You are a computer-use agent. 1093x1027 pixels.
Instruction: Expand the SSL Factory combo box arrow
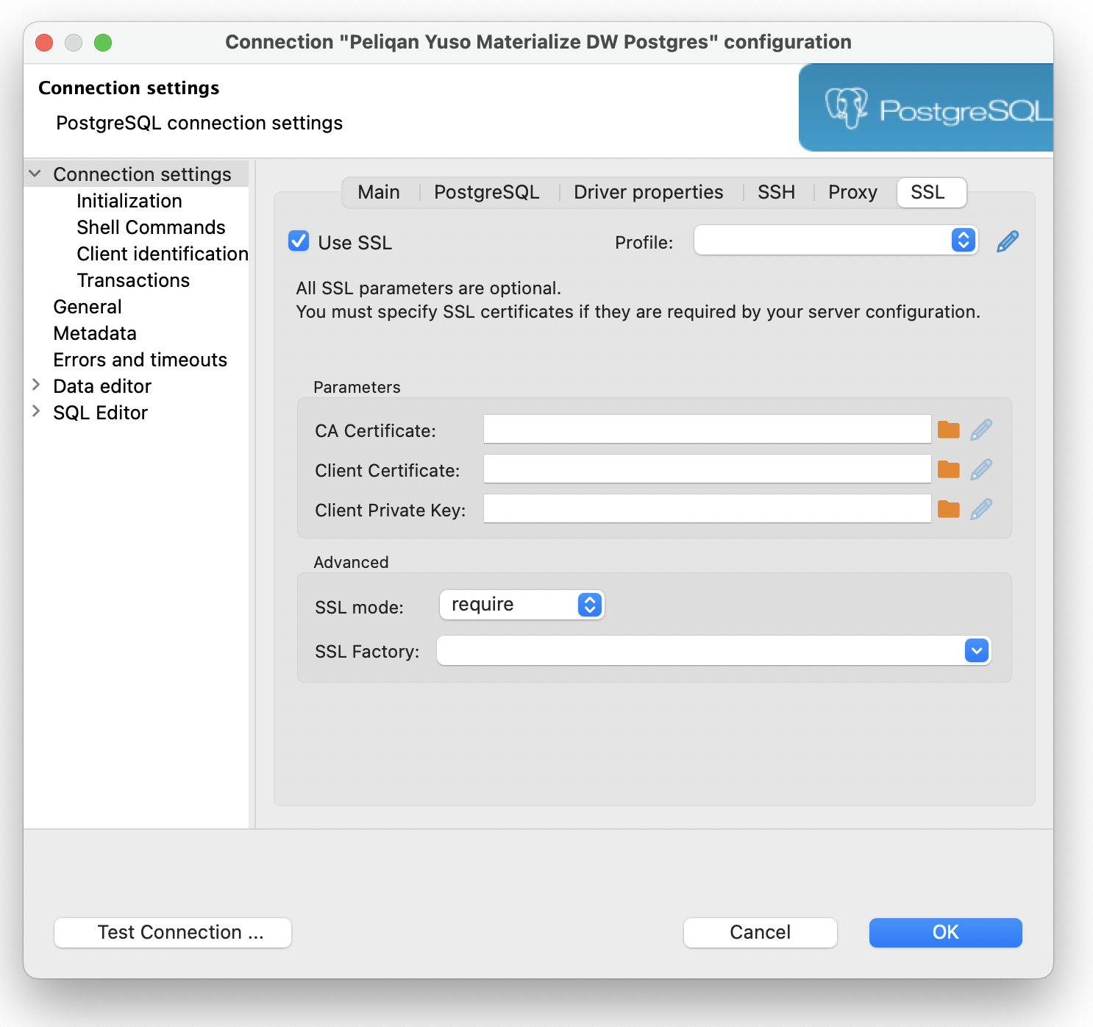pyautogui.click(x=976, y=650)
